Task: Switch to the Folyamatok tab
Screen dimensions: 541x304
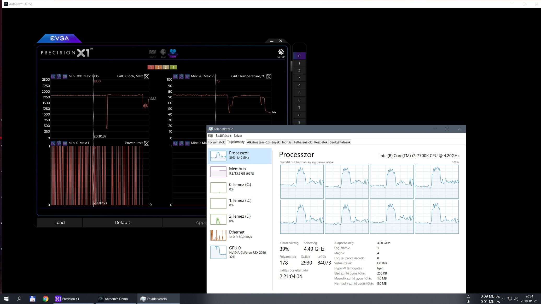Action: [x=217, y=142]
